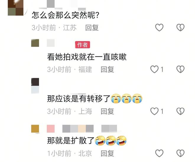195x162 pixels.
Task: Like the comment from Jiangsu user
Action: pos(159,27)
